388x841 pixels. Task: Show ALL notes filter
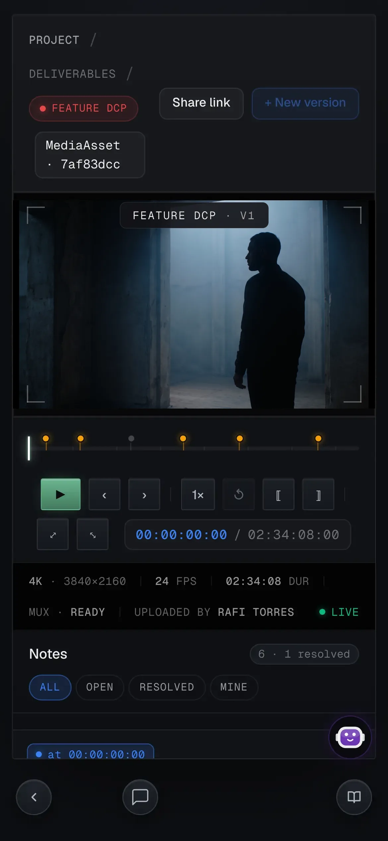point(50,687)
